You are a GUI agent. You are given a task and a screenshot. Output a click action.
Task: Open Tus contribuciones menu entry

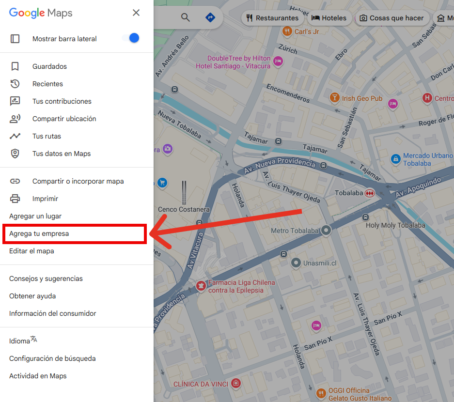click(x=77, y=101)
